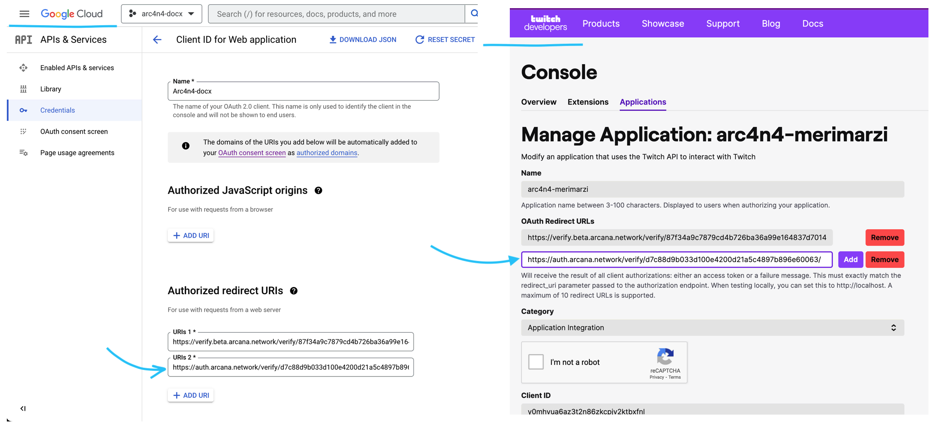
Task: Open the Google Cloud hamburger navigation menu
Action: point(24,14)
